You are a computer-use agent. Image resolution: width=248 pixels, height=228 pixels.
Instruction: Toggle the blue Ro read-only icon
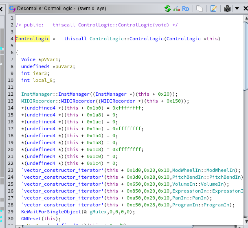[185, 8]
